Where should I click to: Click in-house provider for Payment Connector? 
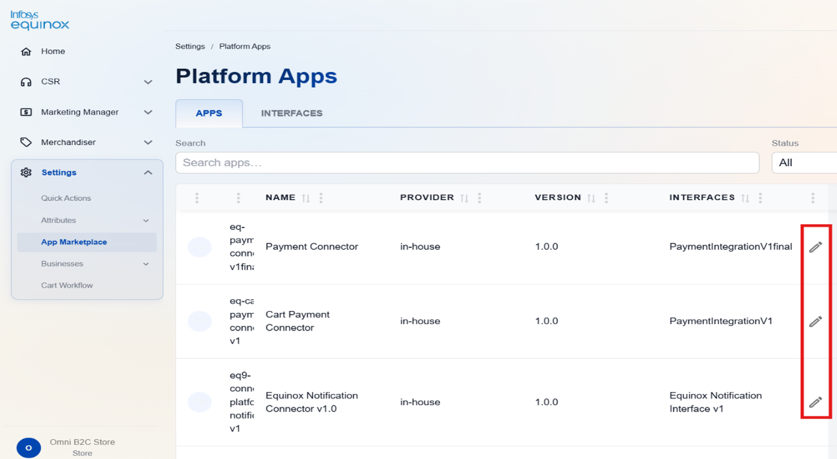[420, 247]
